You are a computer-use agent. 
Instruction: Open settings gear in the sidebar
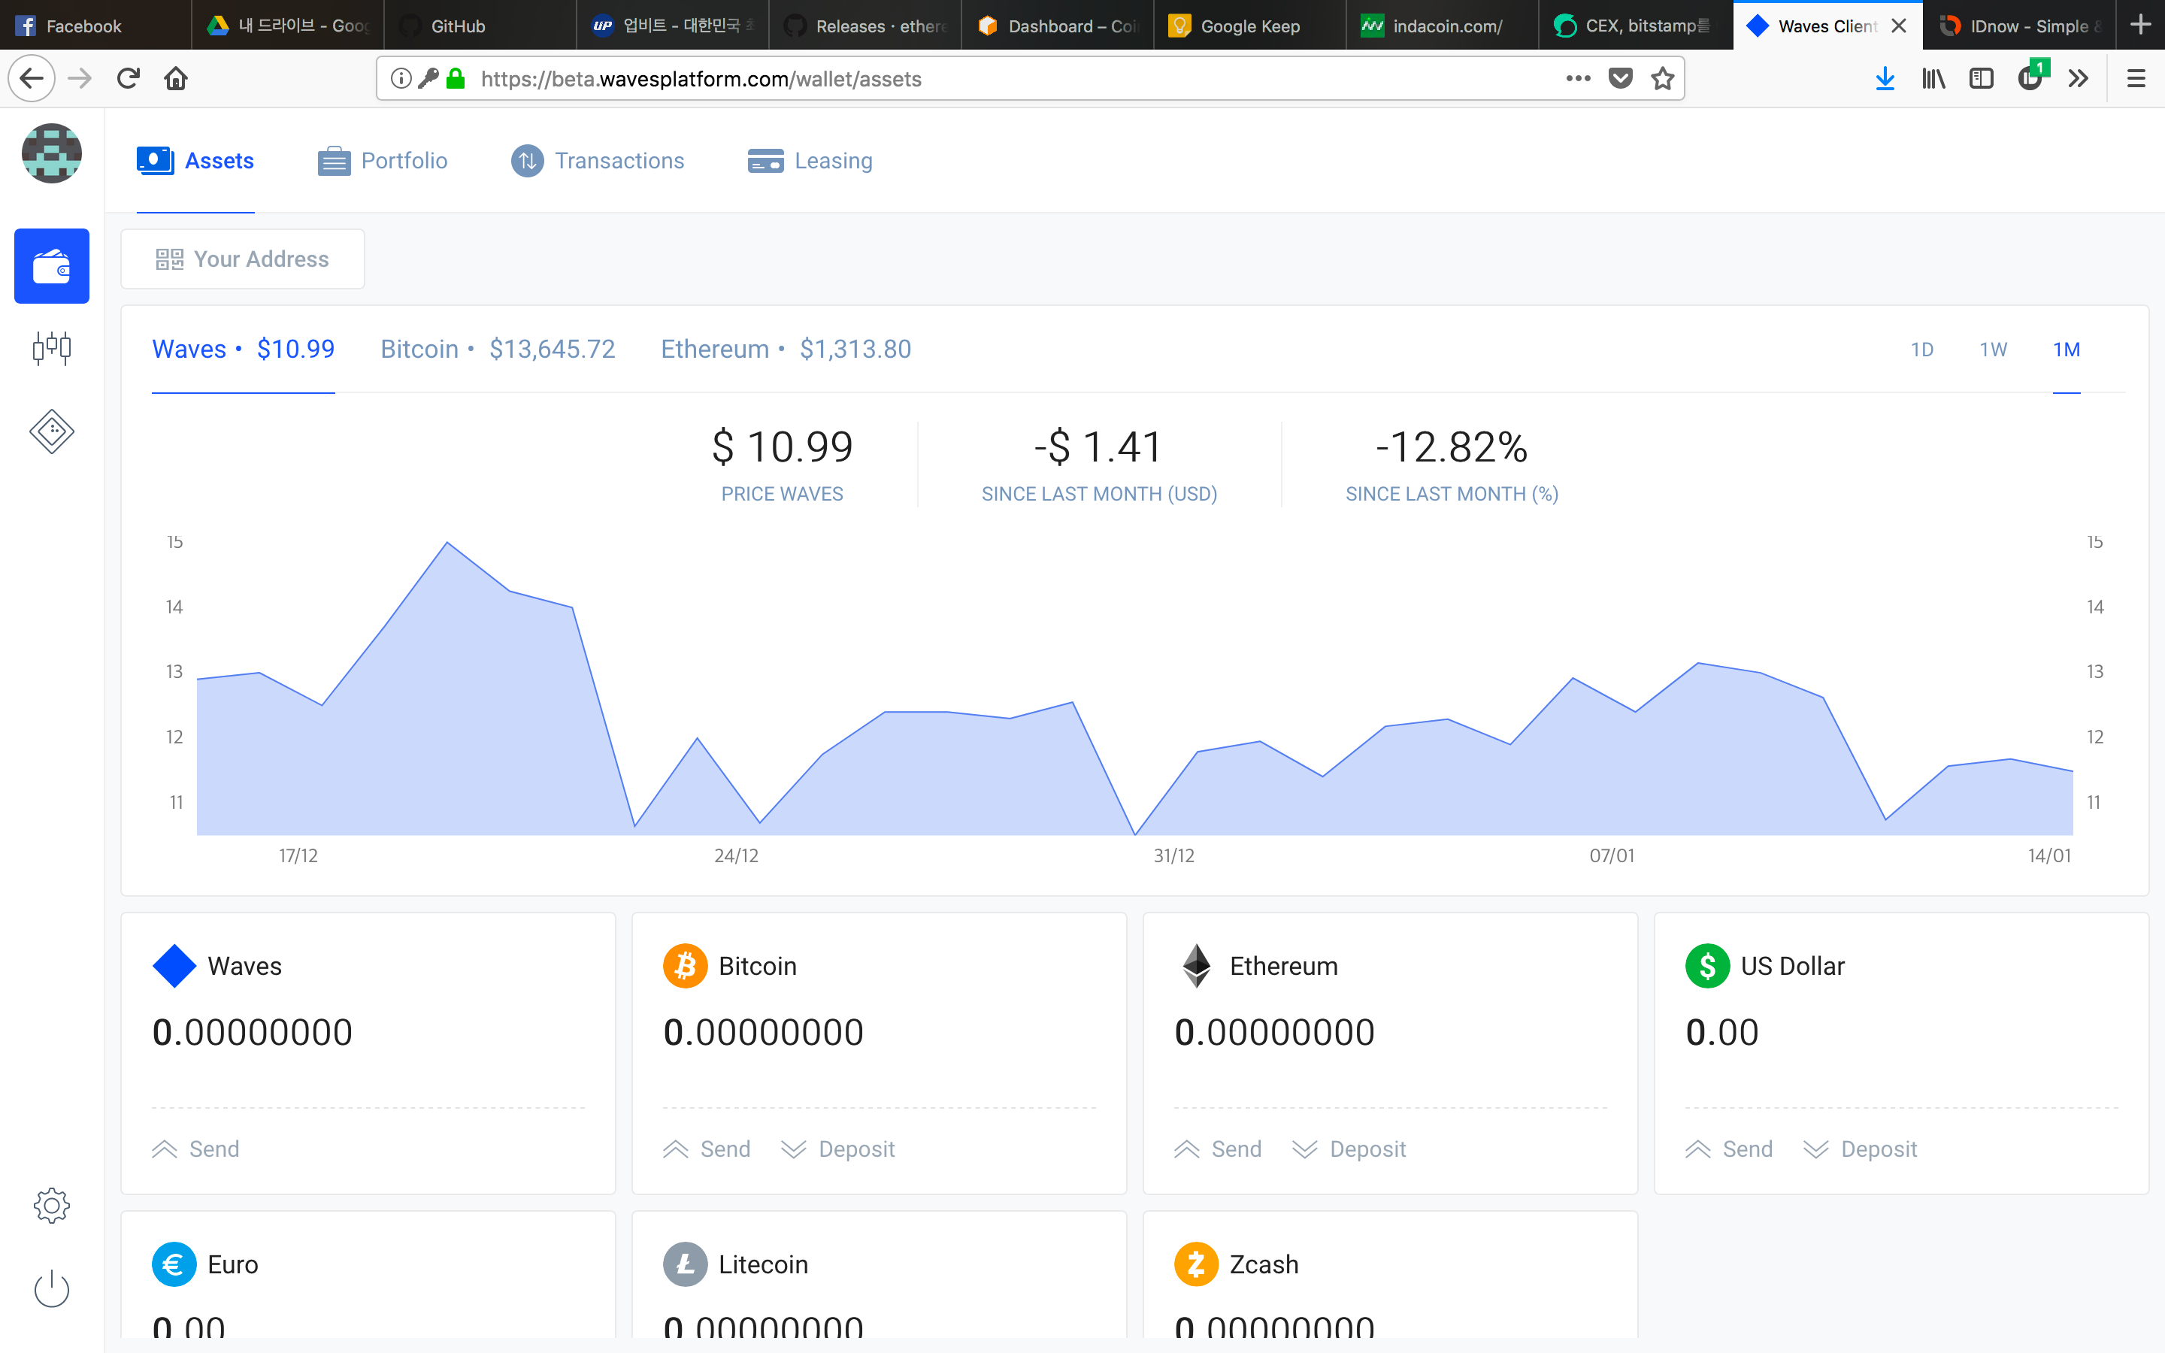click(51, 1206)
